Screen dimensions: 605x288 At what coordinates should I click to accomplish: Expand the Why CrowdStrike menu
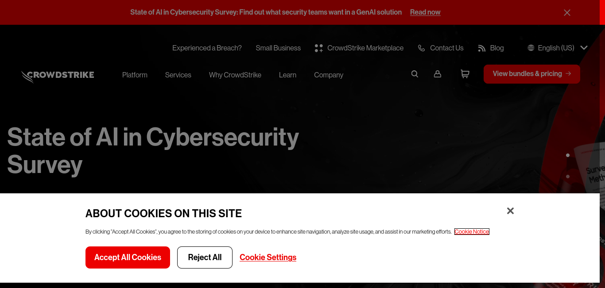(235, 75)
